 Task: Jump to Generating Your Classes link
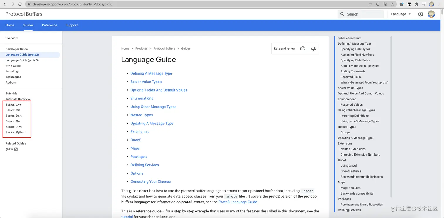[x=151, y=182]
